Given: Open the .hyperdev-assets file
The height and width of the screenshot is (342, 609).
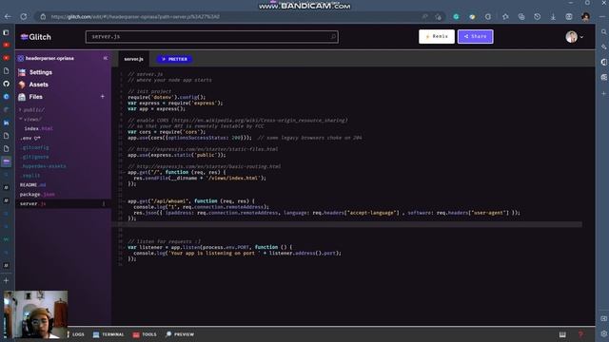Looking at the screenshot, I should [x=43, y=166].
